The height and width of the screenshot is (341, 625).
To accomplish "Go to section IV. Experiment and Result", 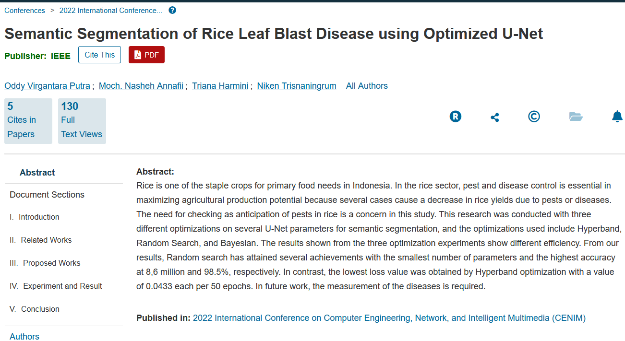I will point(62,286).
